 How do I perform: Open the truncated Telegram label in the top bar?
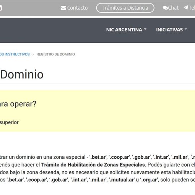[x=192, y=8]
